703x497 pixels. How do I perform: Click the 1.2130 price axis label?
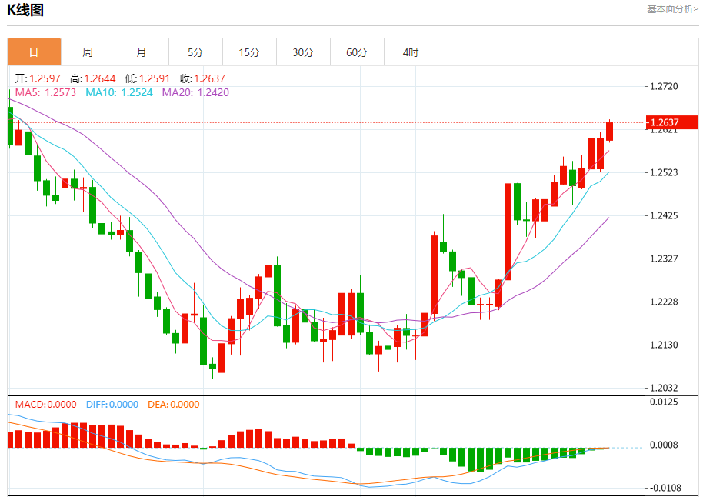pos(664,345)
